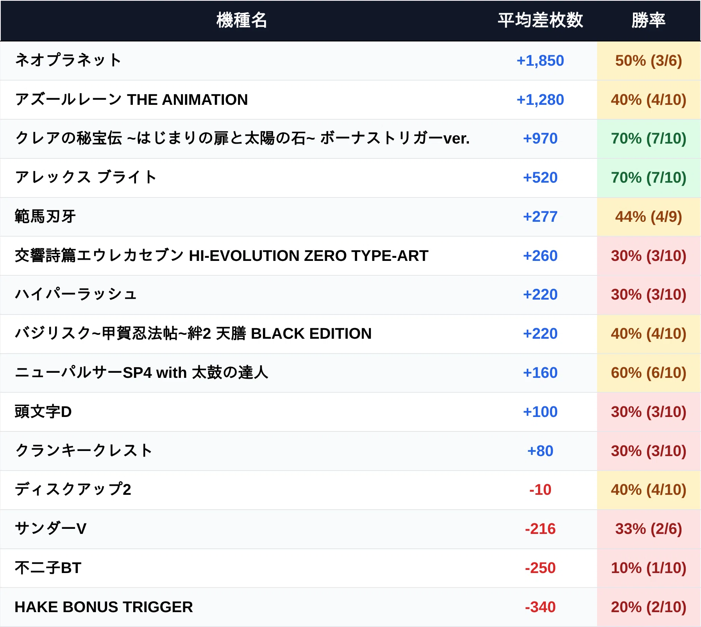
Task: Click the 10% (1/10) win rate cell
Action: 649,568
